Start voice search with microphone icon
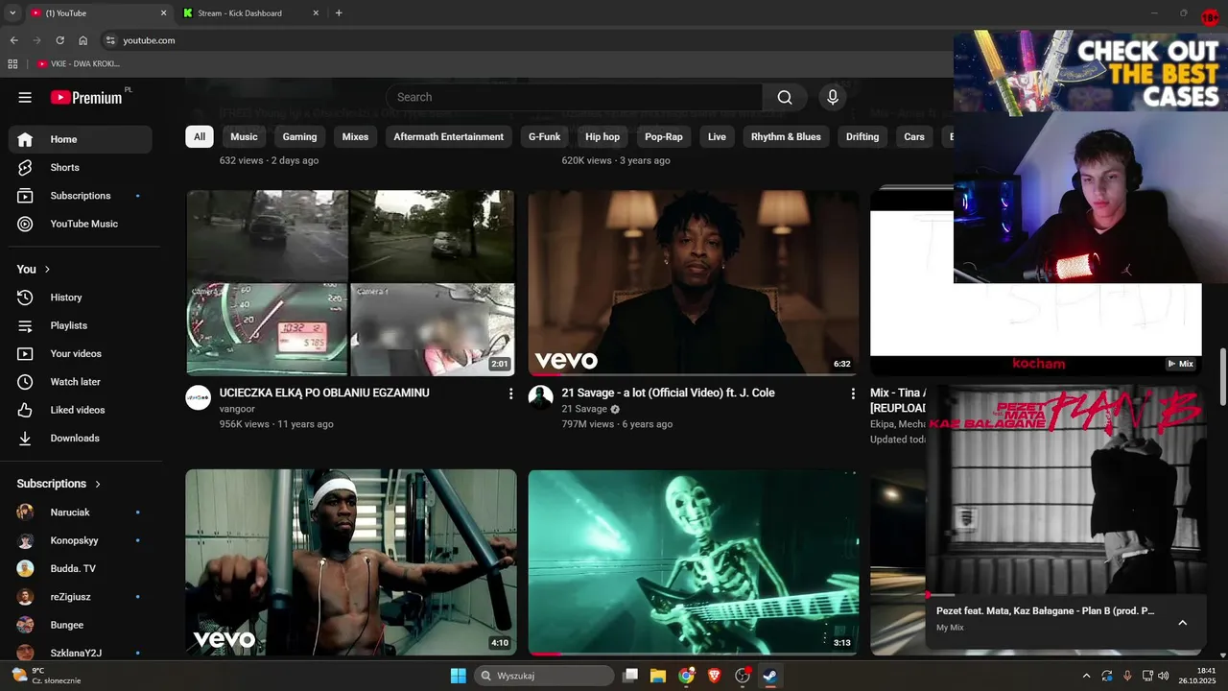The image size is (1228, 691). tap(833, 97)
